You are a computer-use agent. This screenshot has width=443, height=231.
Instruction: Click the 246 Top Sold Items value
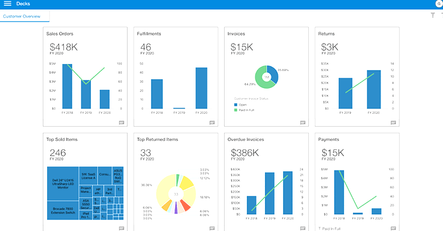tap(58, 153)
